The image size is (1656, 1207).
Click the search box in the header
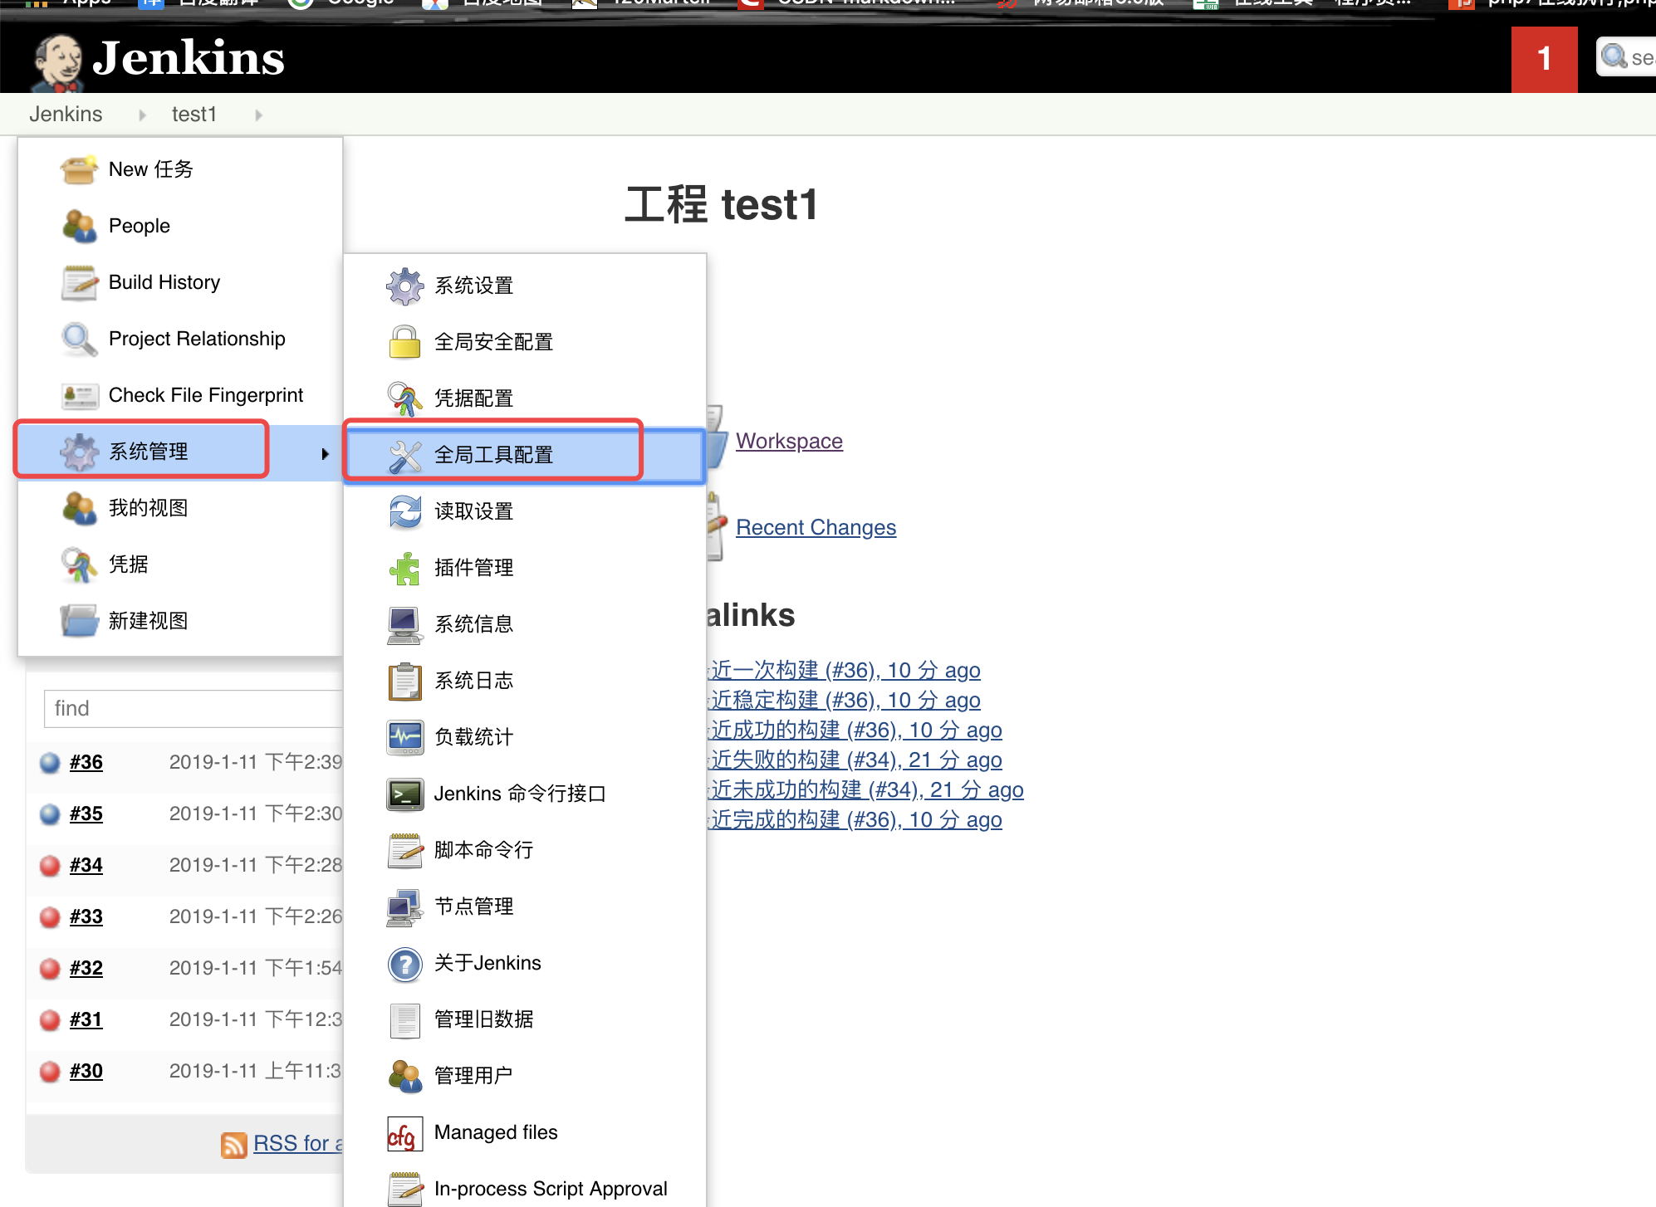coord(1626,57)
